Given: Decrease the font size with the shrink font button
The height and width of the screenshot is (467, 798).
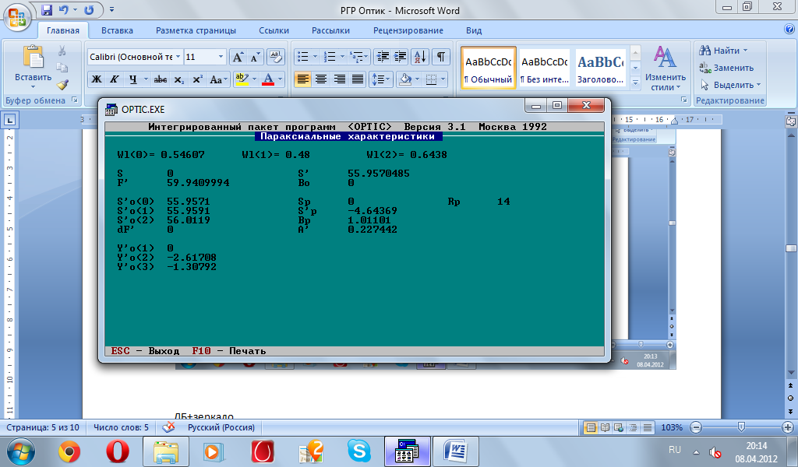Looking at the screenshot, I should (x=255, y=57).
